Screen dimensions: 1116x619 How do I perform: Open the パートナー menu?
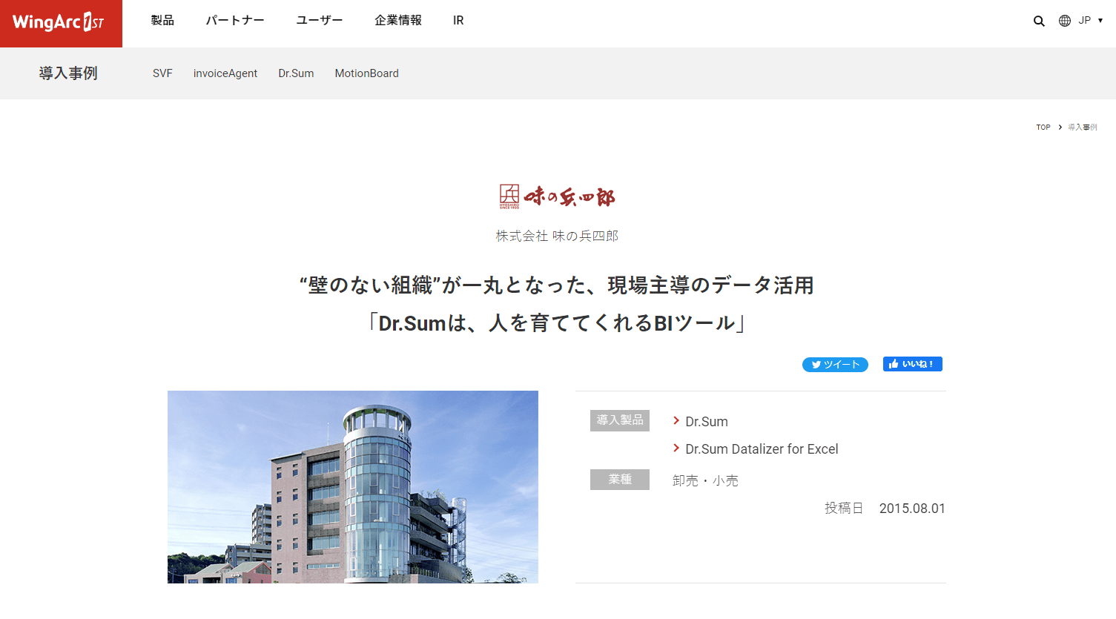(235, 21)
